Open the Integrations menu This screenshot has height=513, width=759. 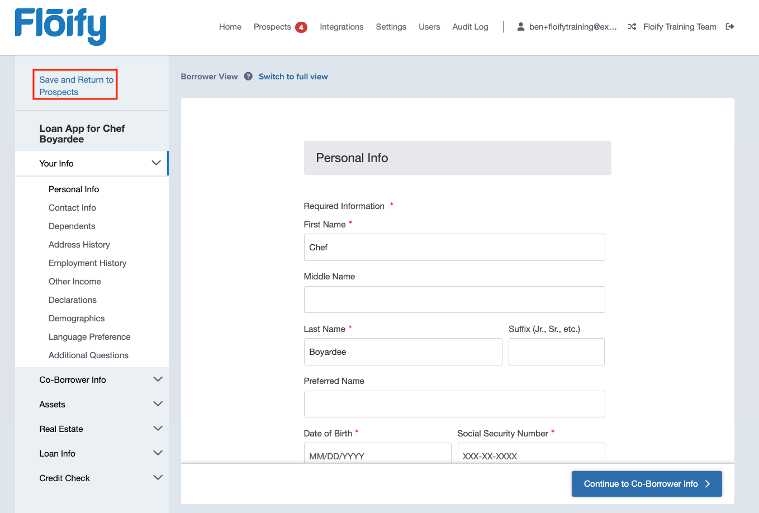coord(341,27)
